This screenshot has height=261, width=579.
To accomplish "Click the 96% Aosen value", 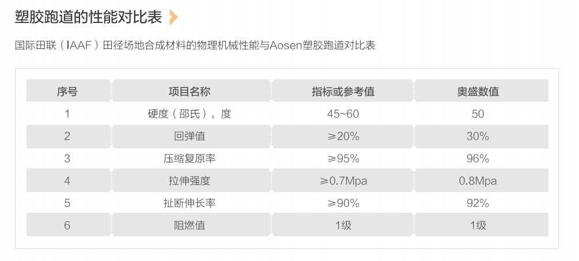I will [478, 159].
